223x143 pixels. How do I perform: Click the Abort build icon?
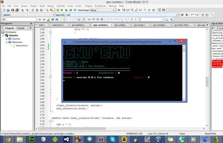click(x=75, y=10)
